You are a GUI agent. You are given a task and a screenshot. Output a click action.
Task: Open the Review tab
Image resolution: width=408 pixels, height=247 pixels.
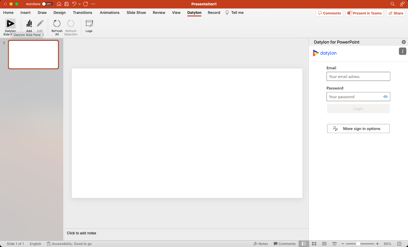pyautogui.click(x=159, y=12)
